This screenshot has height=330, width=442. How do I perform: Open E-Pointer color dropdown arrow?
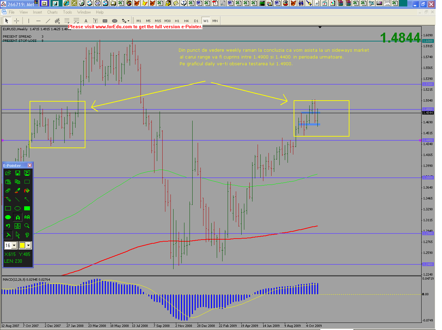(x=29, y=245)
